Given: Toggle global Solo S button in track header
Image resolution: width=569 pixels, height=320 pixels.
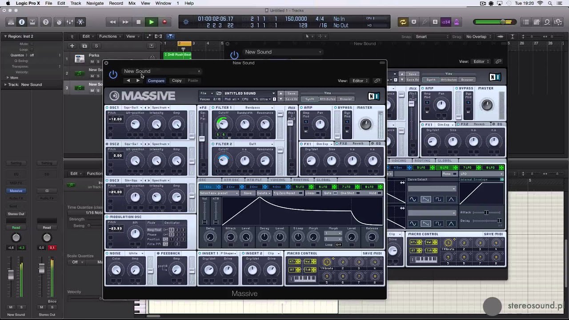Looking at the screenshot, I should point(96,46).
